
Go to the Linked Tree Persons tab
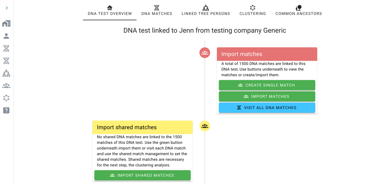206,10
